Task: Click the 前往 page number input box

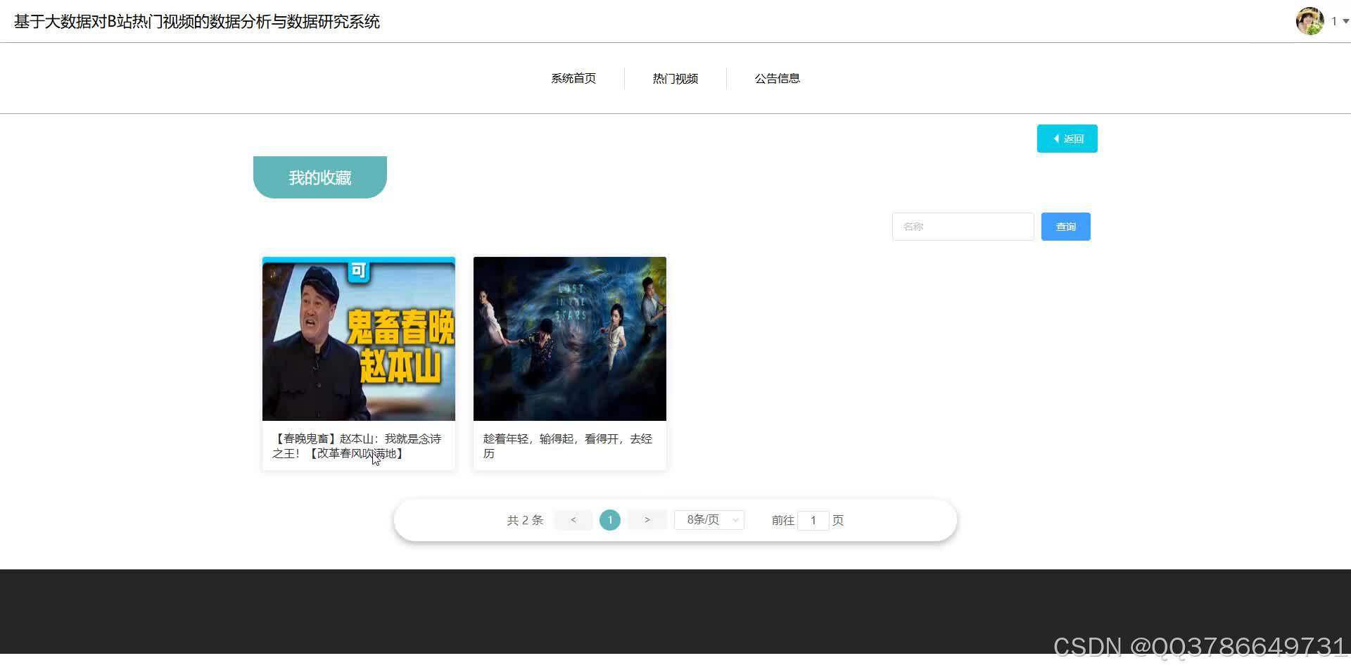Action: (x=813, y=519)
